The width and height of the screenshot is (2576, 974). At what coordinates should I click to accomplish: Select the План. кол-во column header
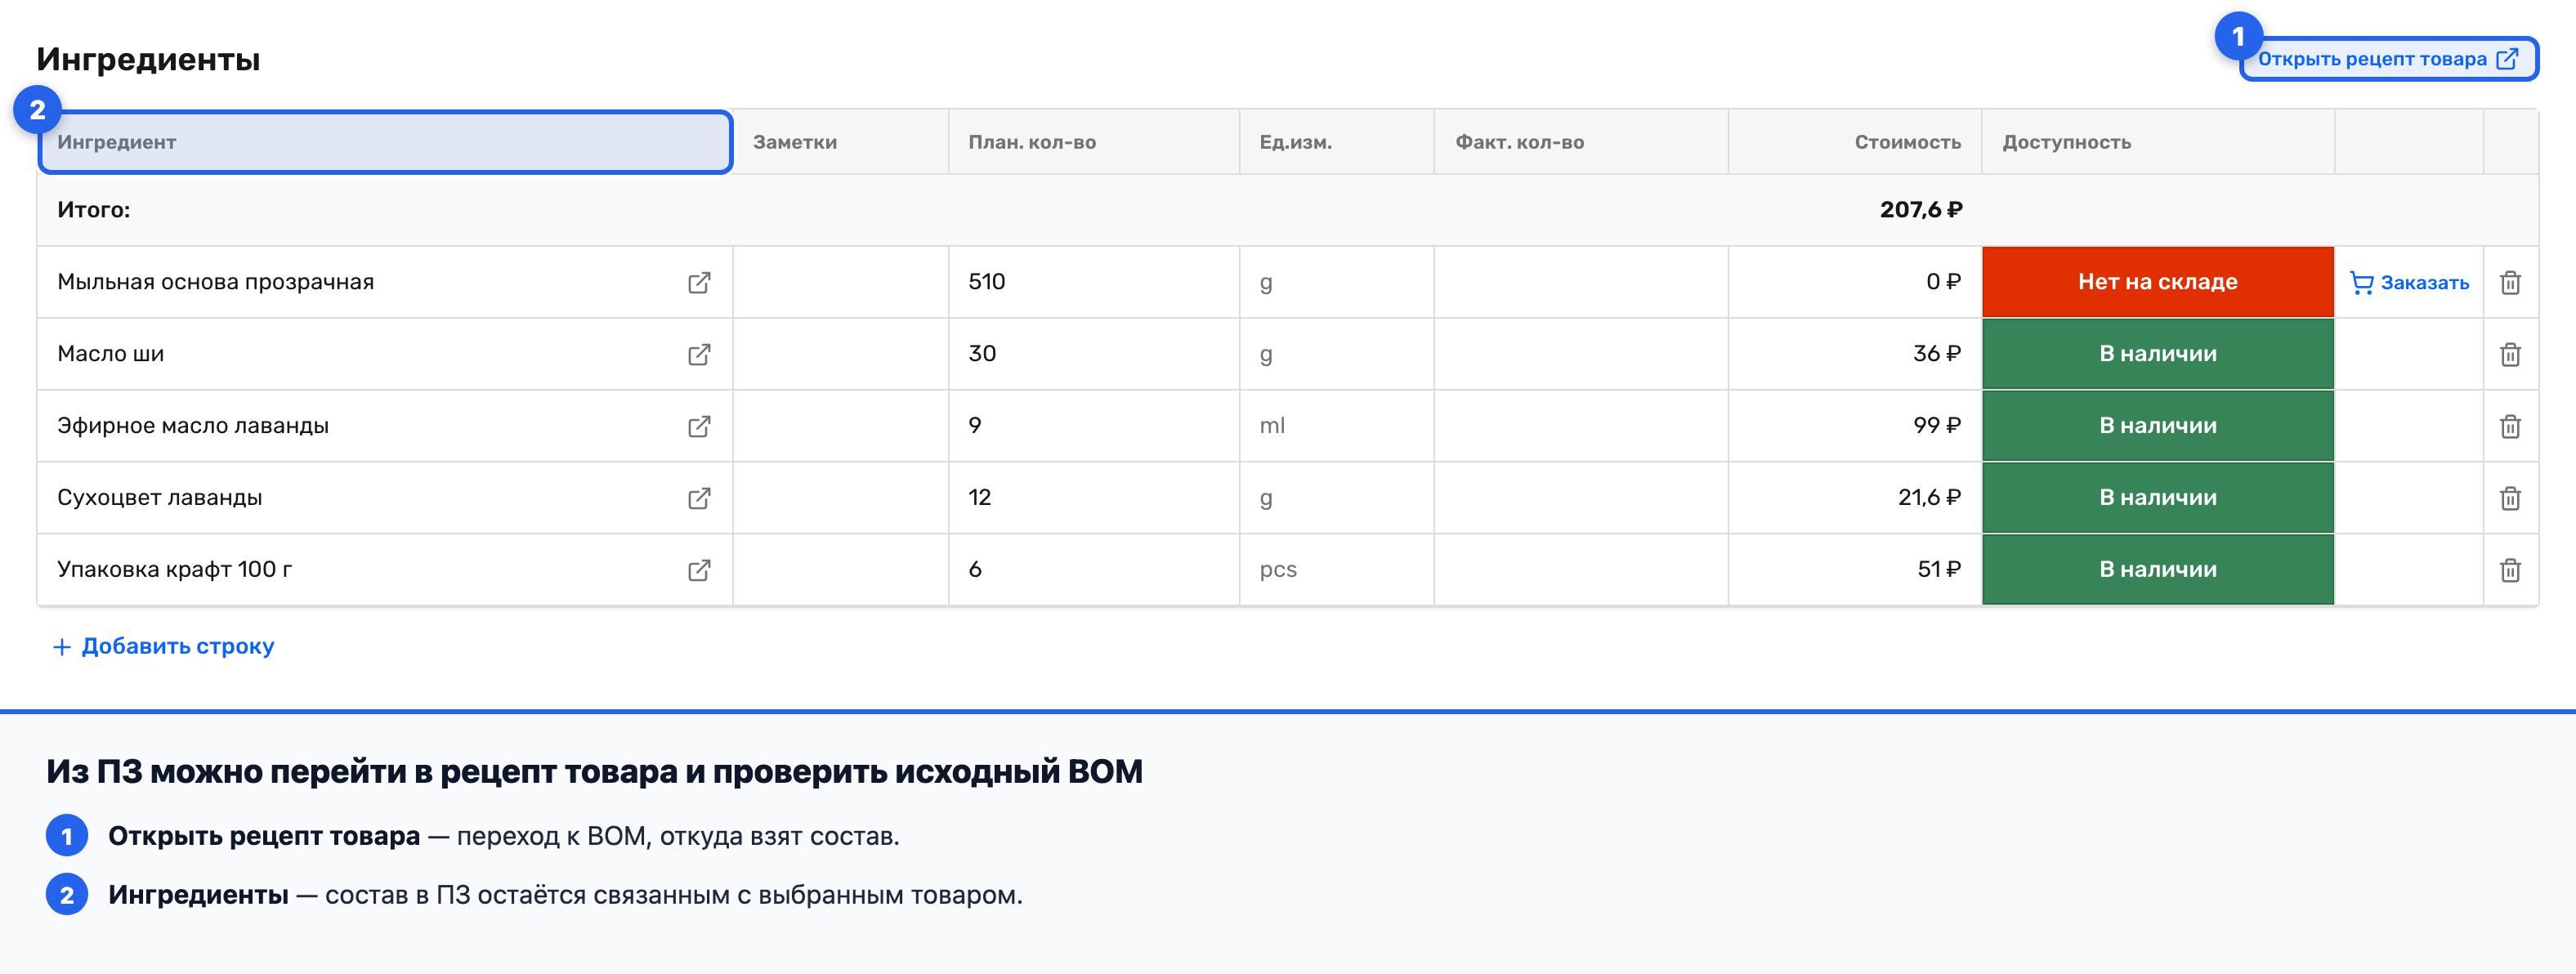[1094, 142]
